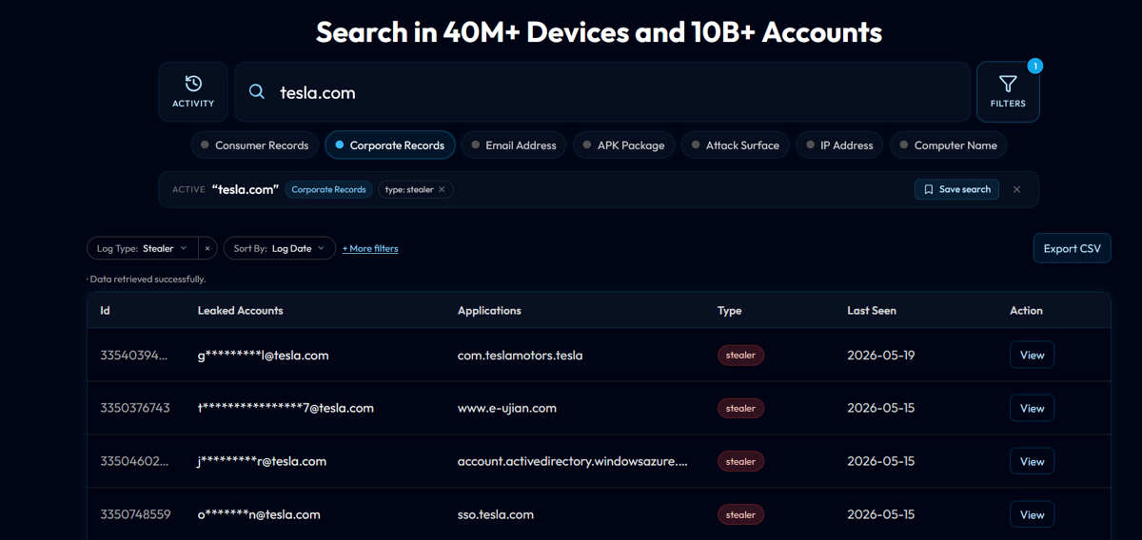This screenshot has height=540, width=1142.
Task: Click the application sso.tesla.com
Action: coord(496,514)
